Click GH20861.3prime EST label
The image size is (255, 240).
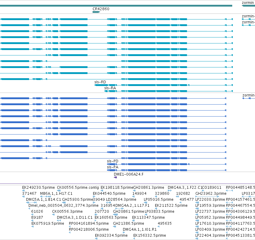coord(149,188)
